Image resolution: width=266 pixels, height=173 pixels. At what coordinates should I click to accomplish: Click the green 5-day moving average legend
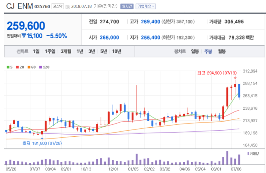(x=10, y=67)
